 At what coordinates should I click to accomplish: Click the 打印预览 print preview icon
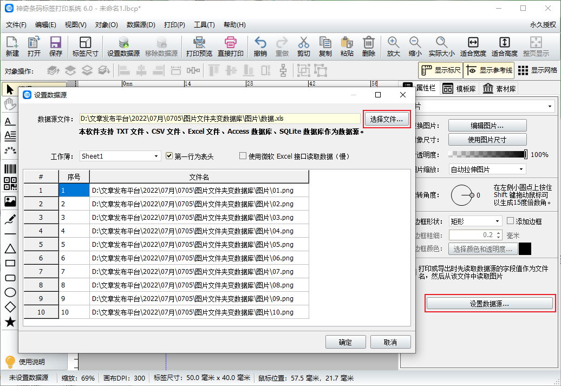199,47
